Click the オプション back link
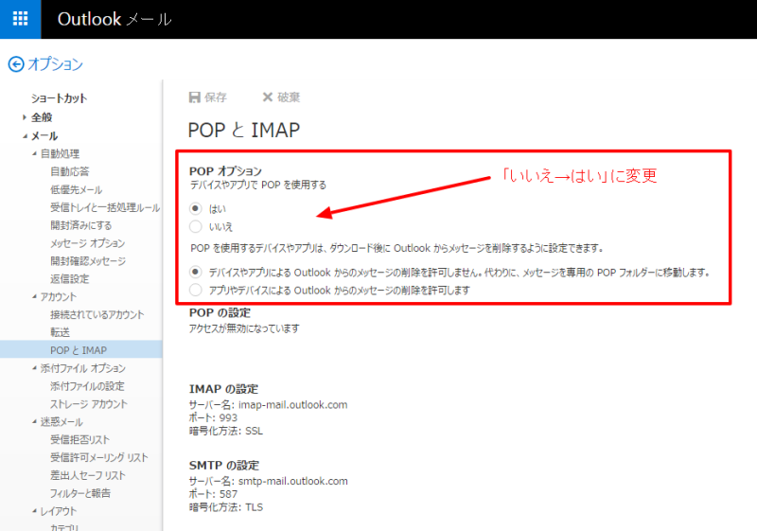The height and width of the screenshot is (531, 757). pyautogui.click(x=56, y=64)
